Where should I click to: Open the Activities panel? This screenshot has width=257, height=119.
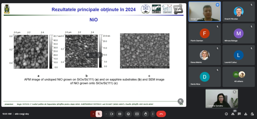pyautogui.click(x=246, y=114)
